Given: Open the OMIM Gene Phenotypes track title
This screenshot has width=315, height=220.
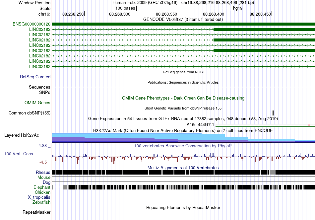Looking at the screenshot, I should click(x=183, y=98).
